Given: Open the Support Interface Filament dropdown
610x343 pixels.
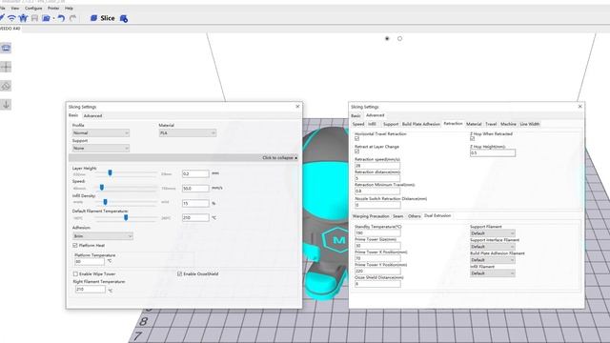Looking at the screenshot, I should 493,247.
